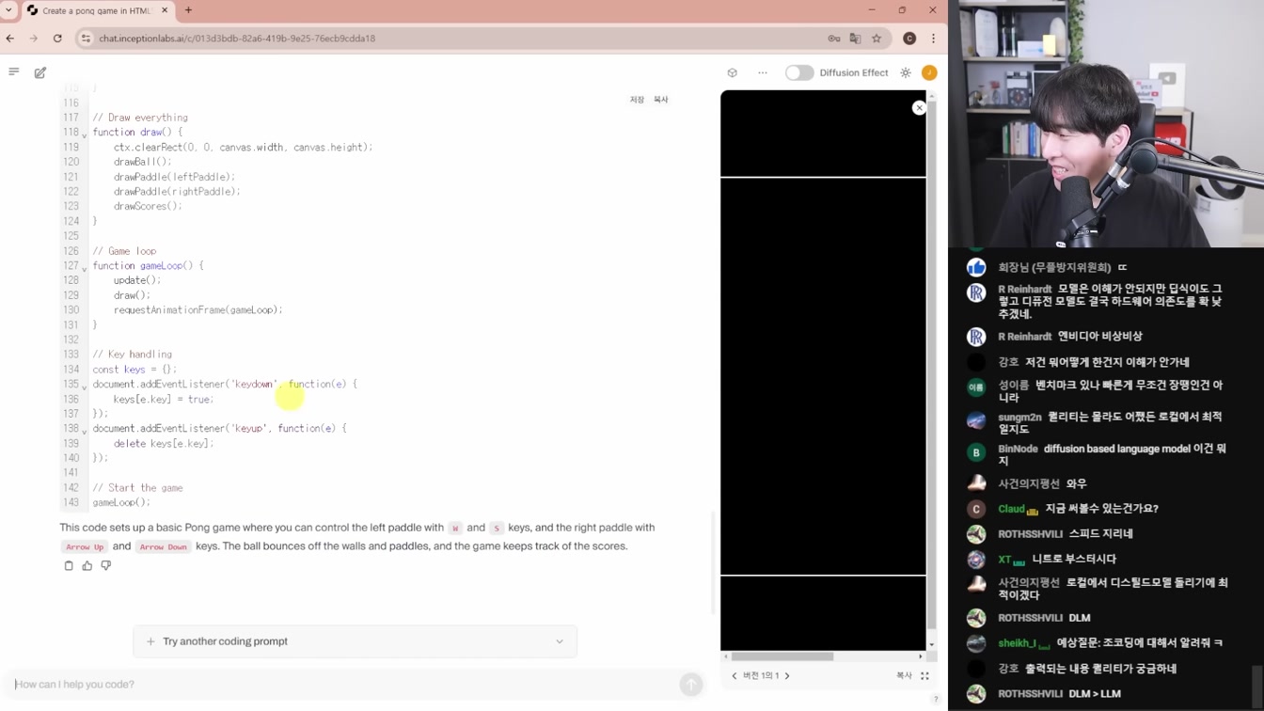Open the orange user avatar menu
The width and height of the screenshot is (1264, 711).
tap(929, 72)
